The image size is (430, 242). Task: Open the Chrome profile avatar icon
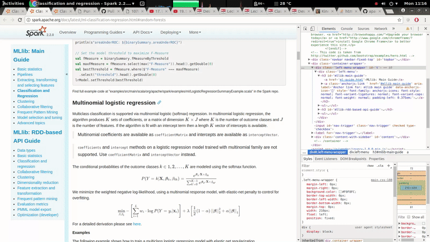(x=403, y=10)
